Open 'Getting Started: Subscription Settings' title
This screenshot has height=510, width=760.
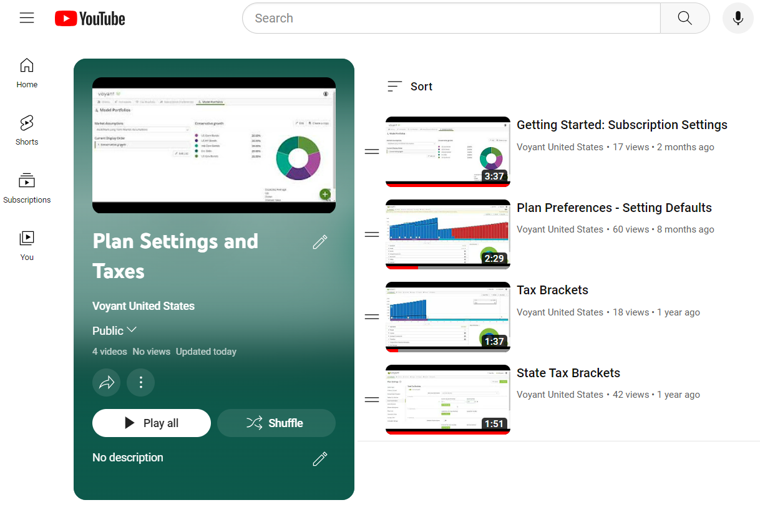(x=622, y=125)
